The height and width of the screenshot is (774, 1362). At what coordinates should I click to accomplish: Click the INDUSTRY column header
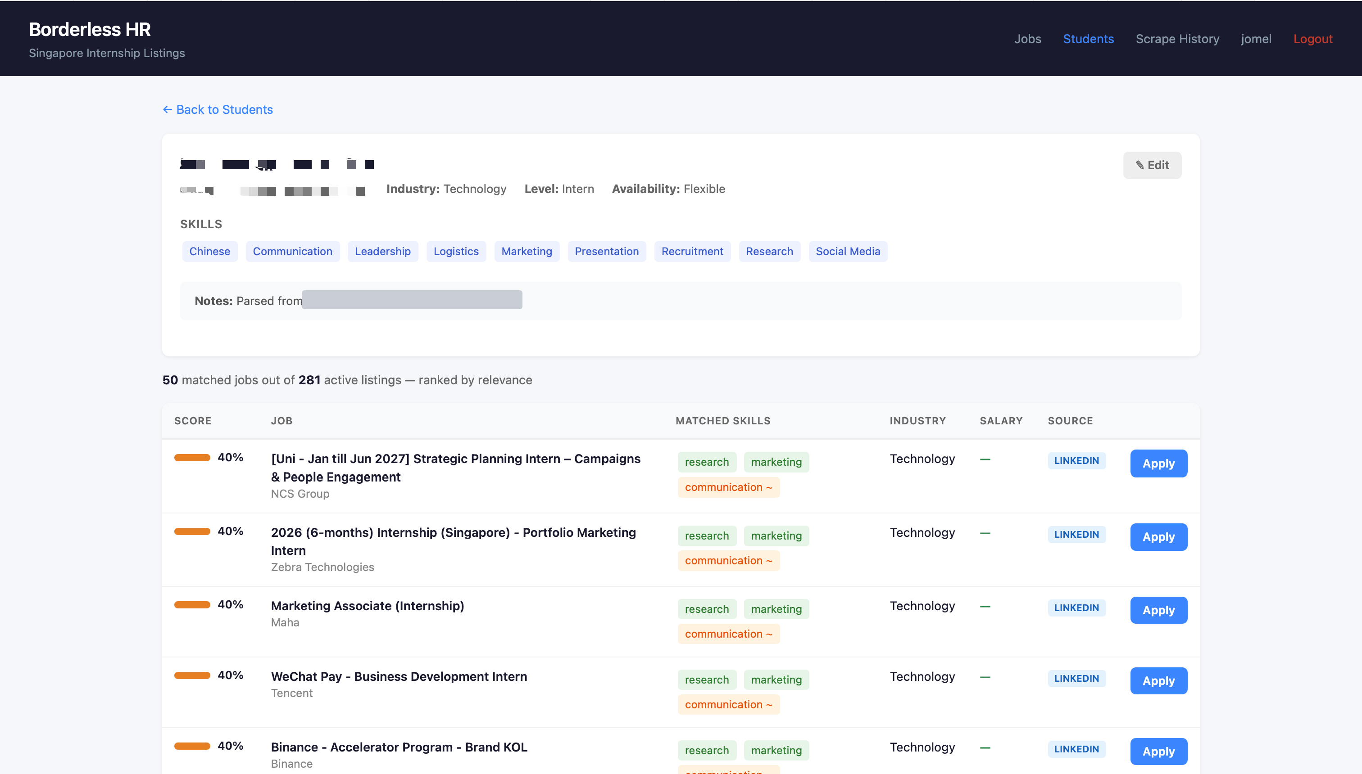point(918,420)
